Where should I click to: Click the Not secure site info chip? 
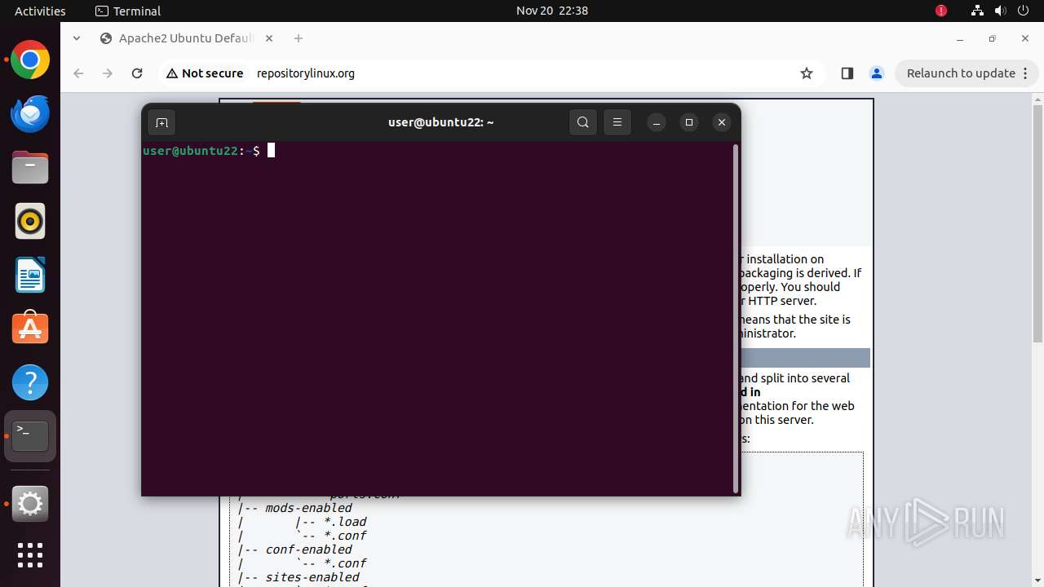click(x=205, y=73)
